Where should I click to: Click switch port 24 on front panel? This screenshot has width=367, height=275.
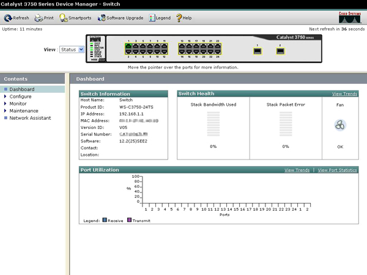point(218,51)
